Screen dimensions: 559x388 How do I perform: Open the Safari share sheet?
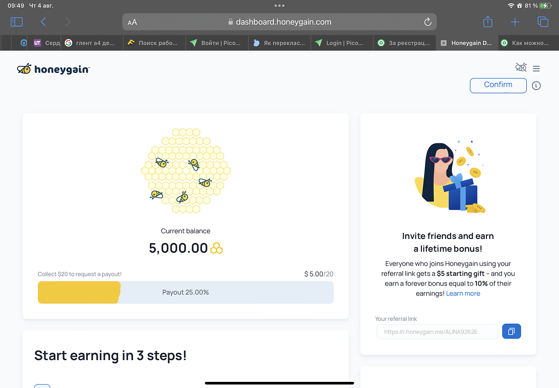click(x=488, y=22)
